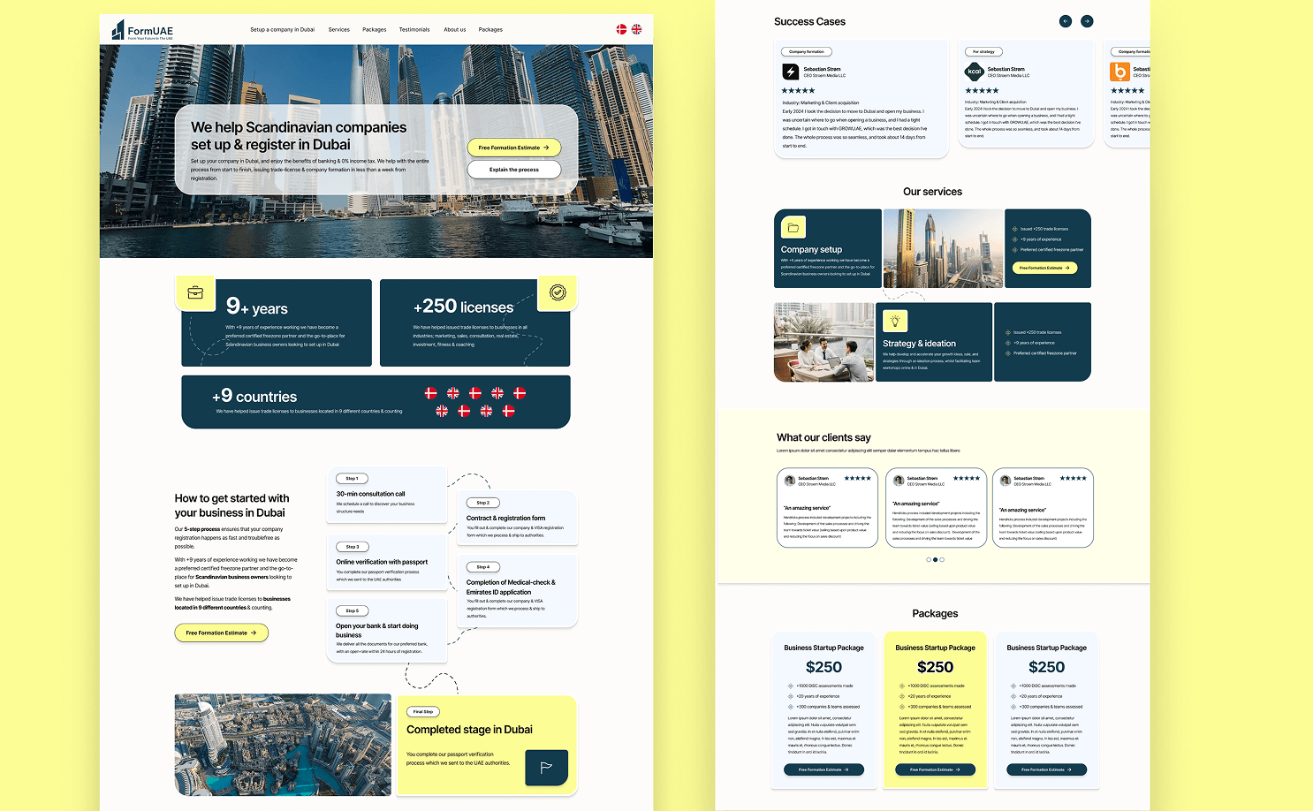Click the briefcase icon on 9+ years card
This screenshot has height=811, width=1313.
pos(195,292)
